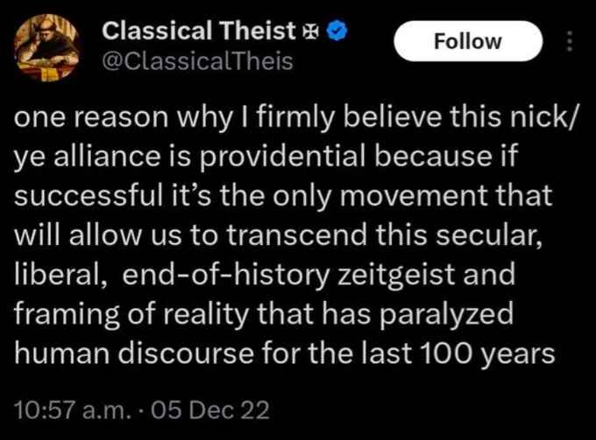596x440 pixels.
Task: Click the cross symbol beside the display name
Action: click(x=311, y=33)
